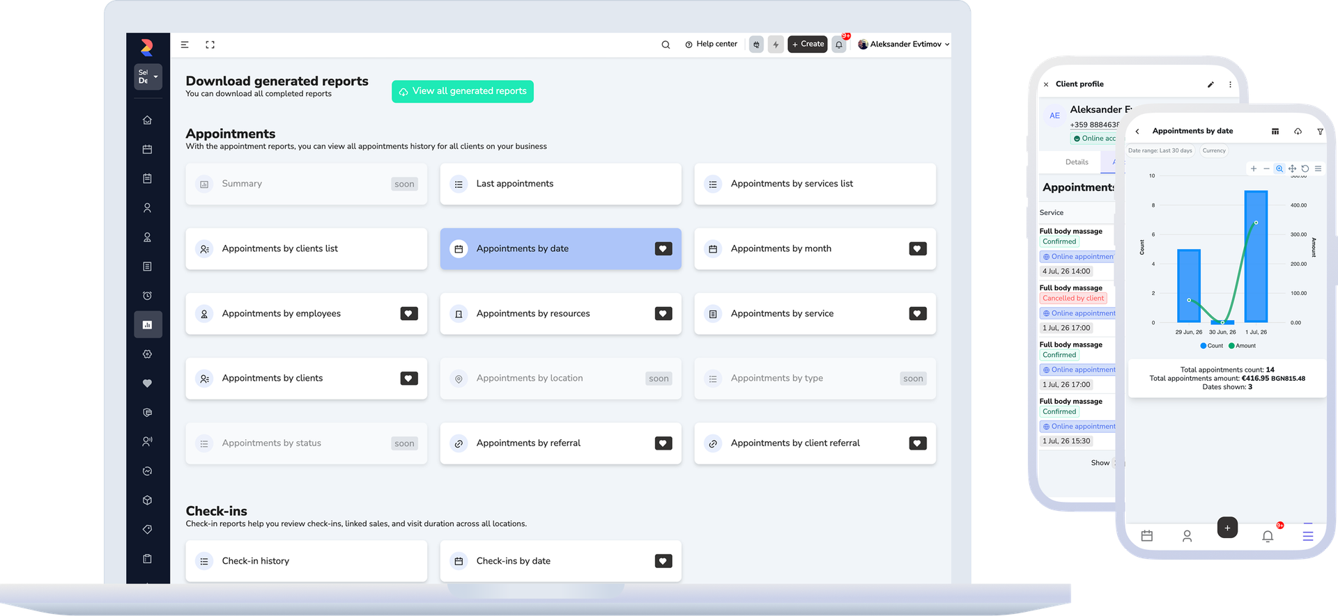Collapse sidebar with hamburger menu icon
The image size is (1338, 616).
tap(185, 45)
